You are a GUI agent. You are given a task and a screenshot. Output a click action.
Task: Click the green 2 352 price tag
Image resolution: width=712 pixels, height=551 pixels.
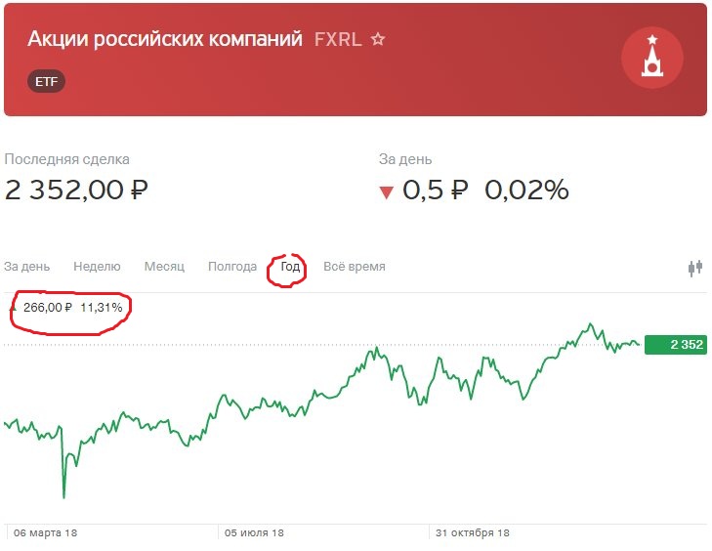676,344
